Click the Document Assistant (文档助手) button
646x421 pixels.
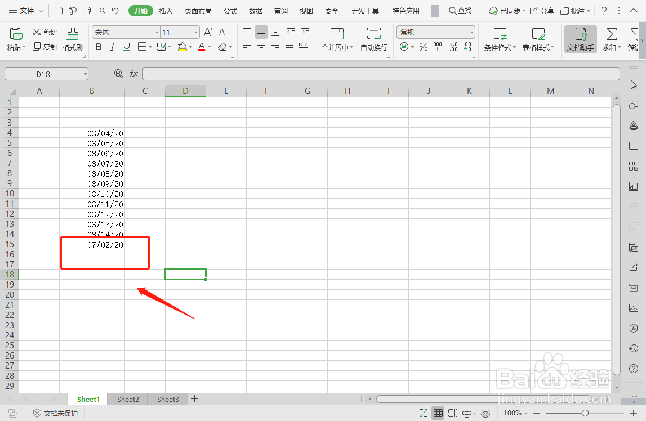point(581,39)
